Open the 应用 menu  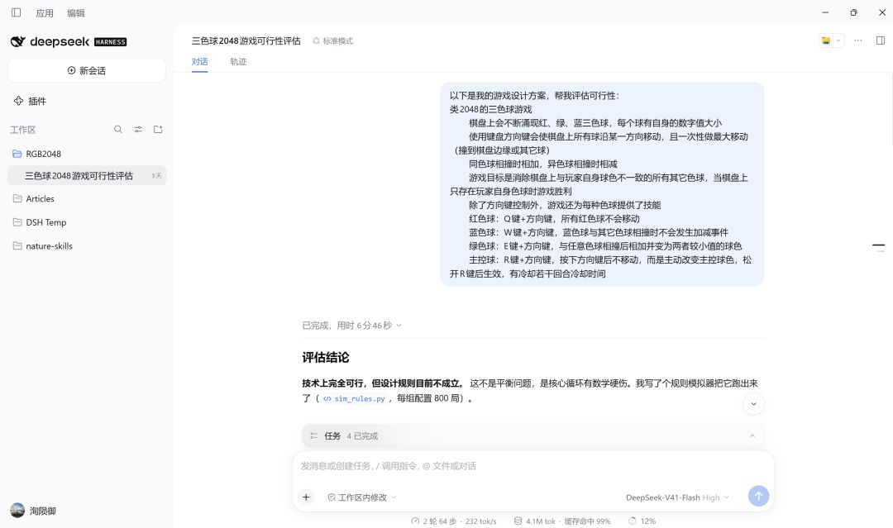pyautogui.click(x=45, y=13)
